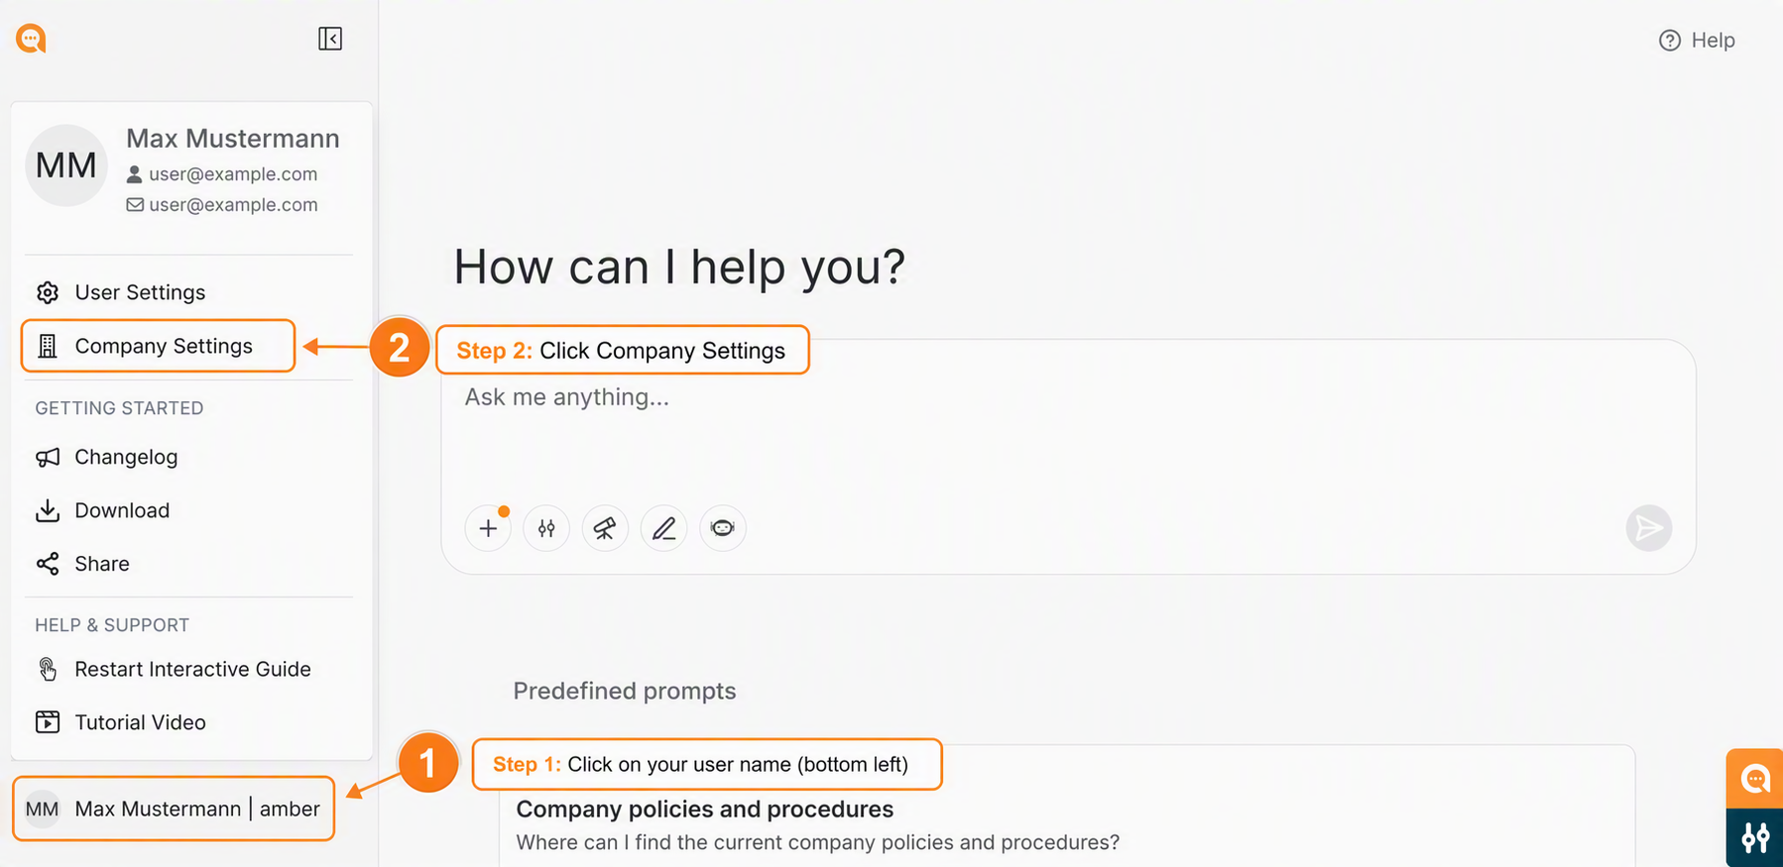Open the orange chat widget icon
Image resolution: width=1783 pixels, height=867 pixels.
pyautogui.click(x=1754, y=779)
